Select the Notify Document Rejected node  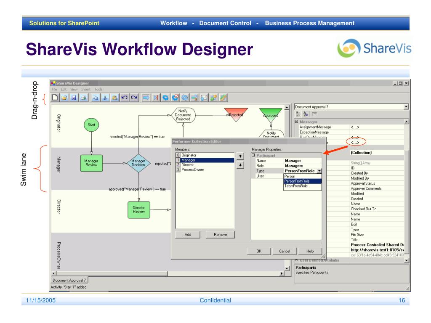tap(184, 115)
